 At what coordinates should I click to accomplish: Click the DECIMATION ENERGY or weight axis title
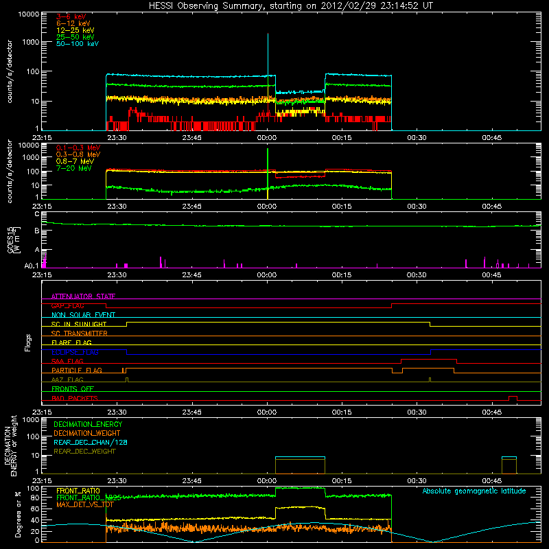(10, 445)
